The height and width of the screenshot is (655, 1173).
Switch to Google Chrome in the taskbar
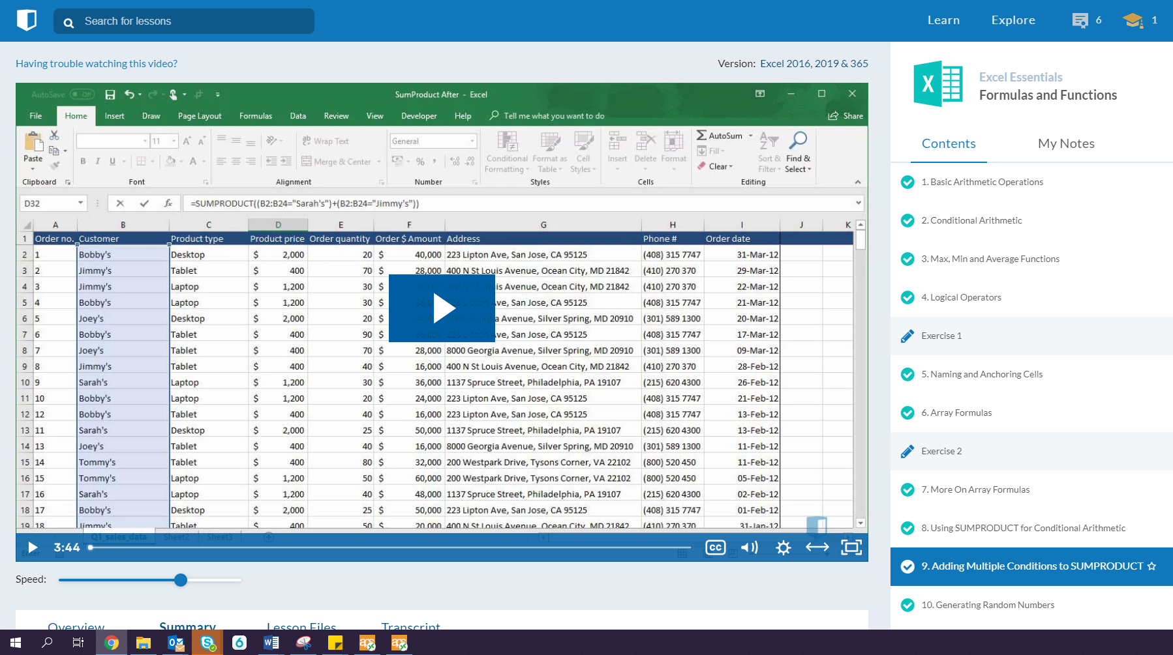[x=112, y=643]
